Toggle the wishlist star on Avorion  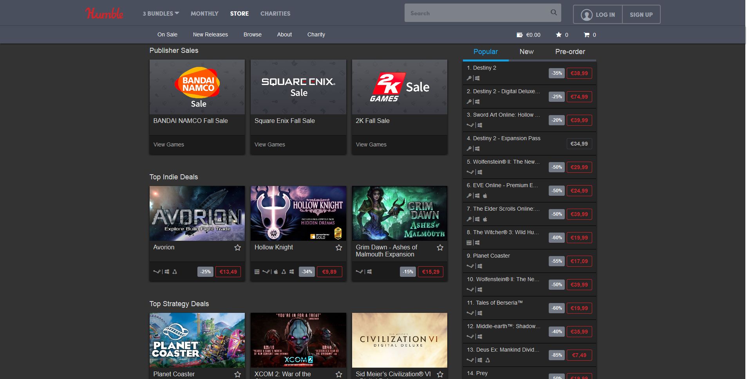(237, 248)
